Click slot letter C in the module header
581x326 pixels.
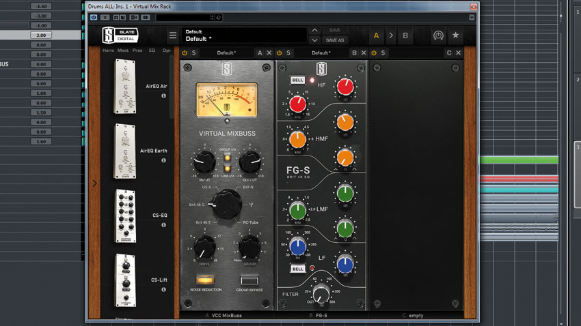449,53
